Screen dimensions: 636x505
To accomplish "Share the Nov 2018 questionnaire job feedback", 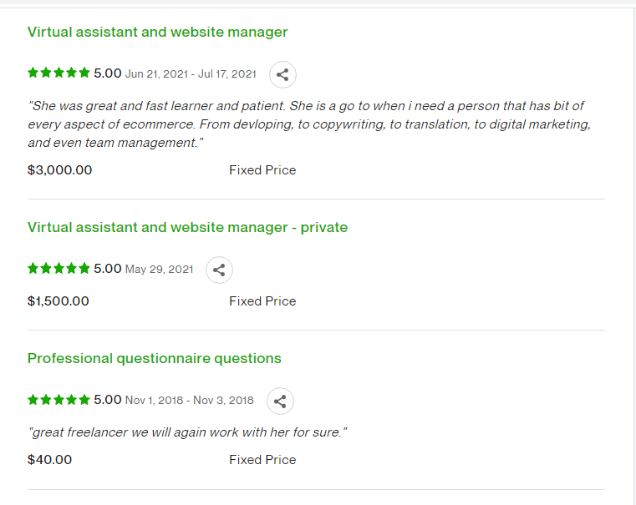I will pyautogui.click(x=280, y=401).
